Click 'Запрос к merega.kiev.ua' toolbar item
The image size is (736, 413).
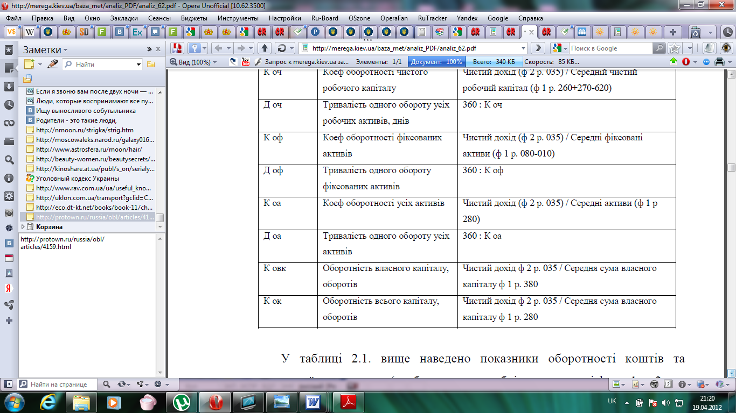[302, 62]
